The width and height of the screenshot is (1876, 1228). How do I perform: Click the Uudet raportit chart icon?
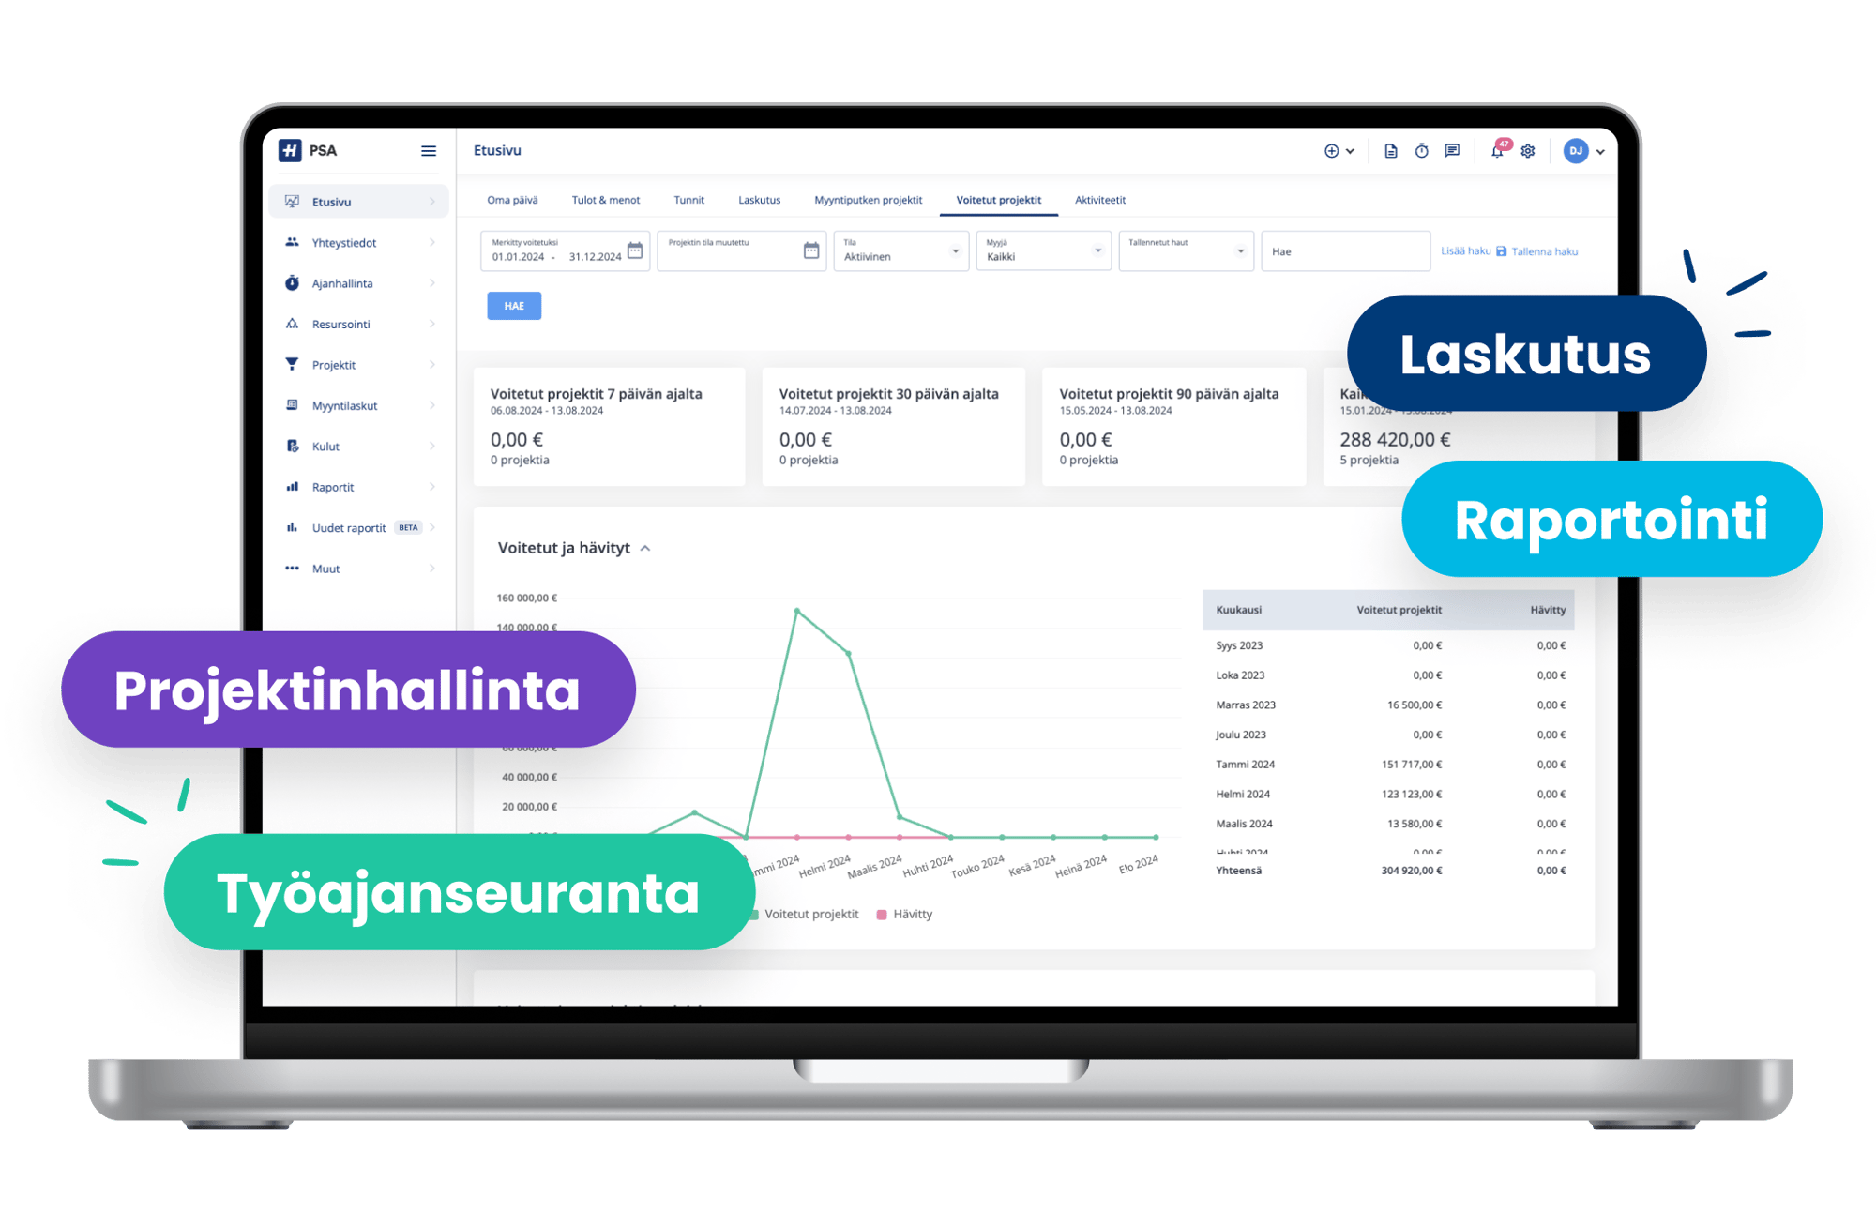tap(293, 527)
